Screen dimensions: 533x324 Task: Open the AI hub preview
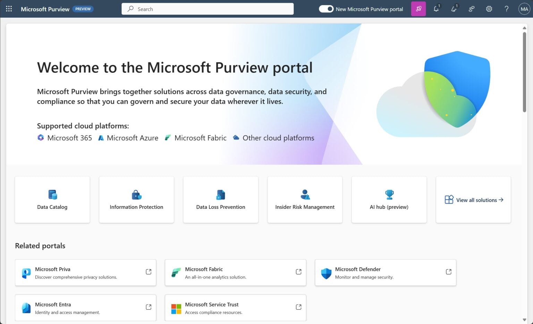point(389,199)
